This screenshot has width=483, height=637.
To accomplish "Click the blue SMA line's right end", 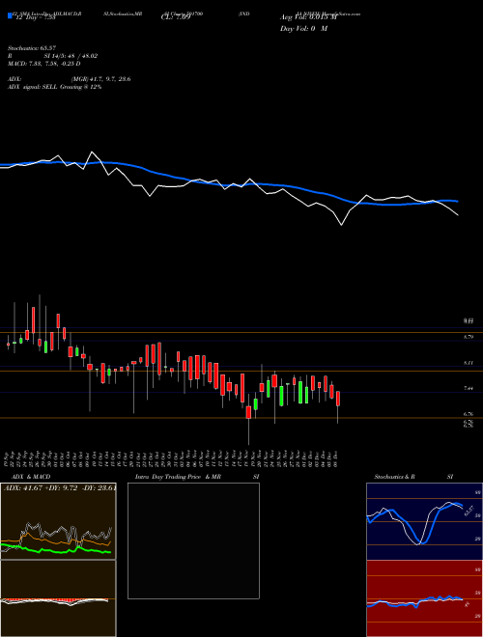I will [x=457, y=201].
